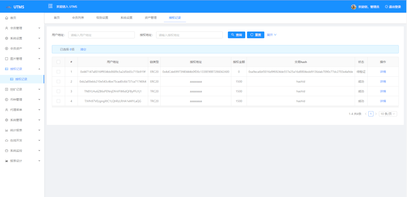
Task: Go to next page arrow in pagination
Action: (x=376, y=114)
